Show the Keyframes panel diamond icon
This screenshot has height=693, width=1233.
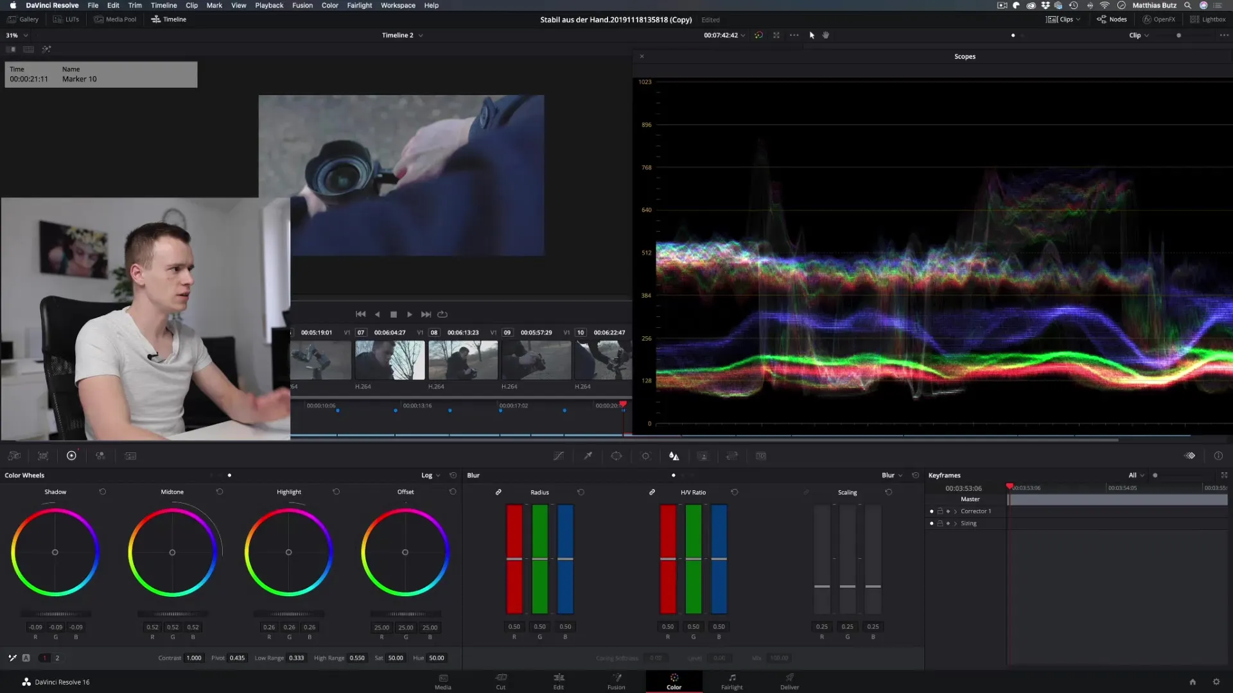pos(1190,456)
